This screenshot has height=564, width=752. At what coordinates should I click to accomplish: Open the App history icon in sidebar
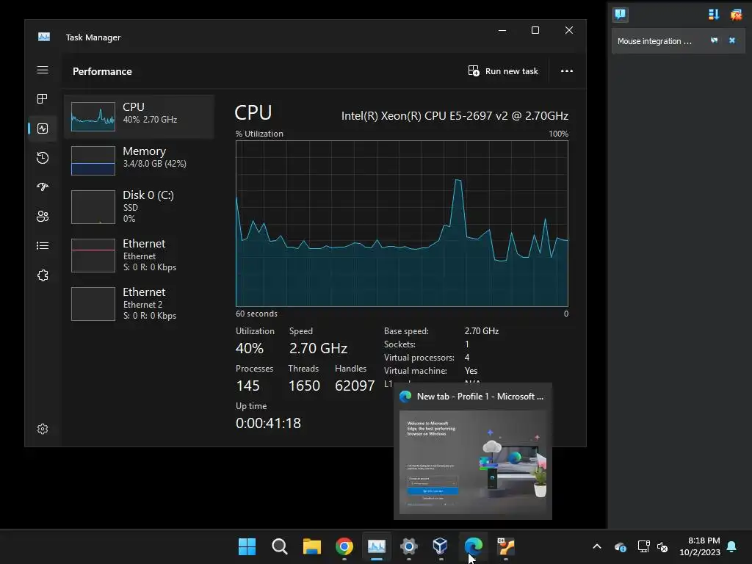pos(43,158)
